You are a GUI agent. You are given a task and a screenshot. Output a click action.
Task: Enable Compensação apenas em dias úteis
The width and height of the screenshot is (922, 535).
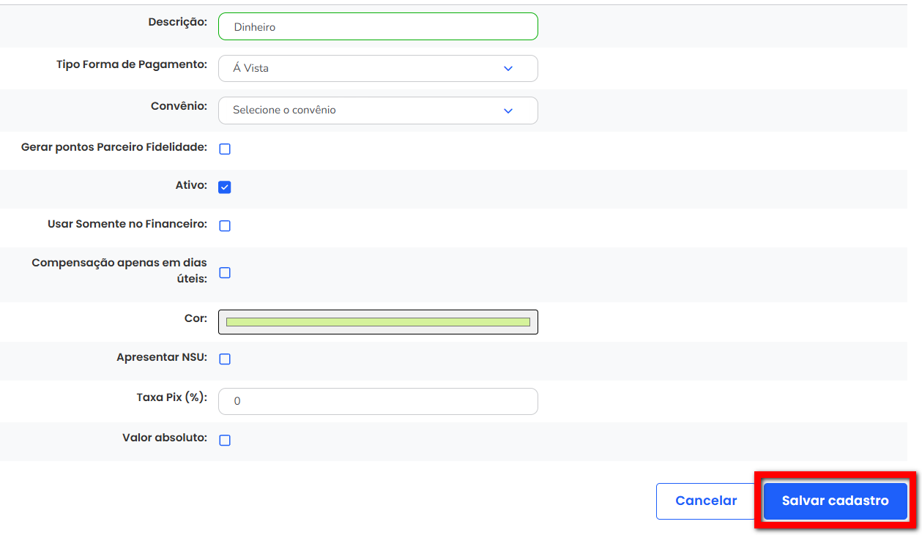coord(225,273)
